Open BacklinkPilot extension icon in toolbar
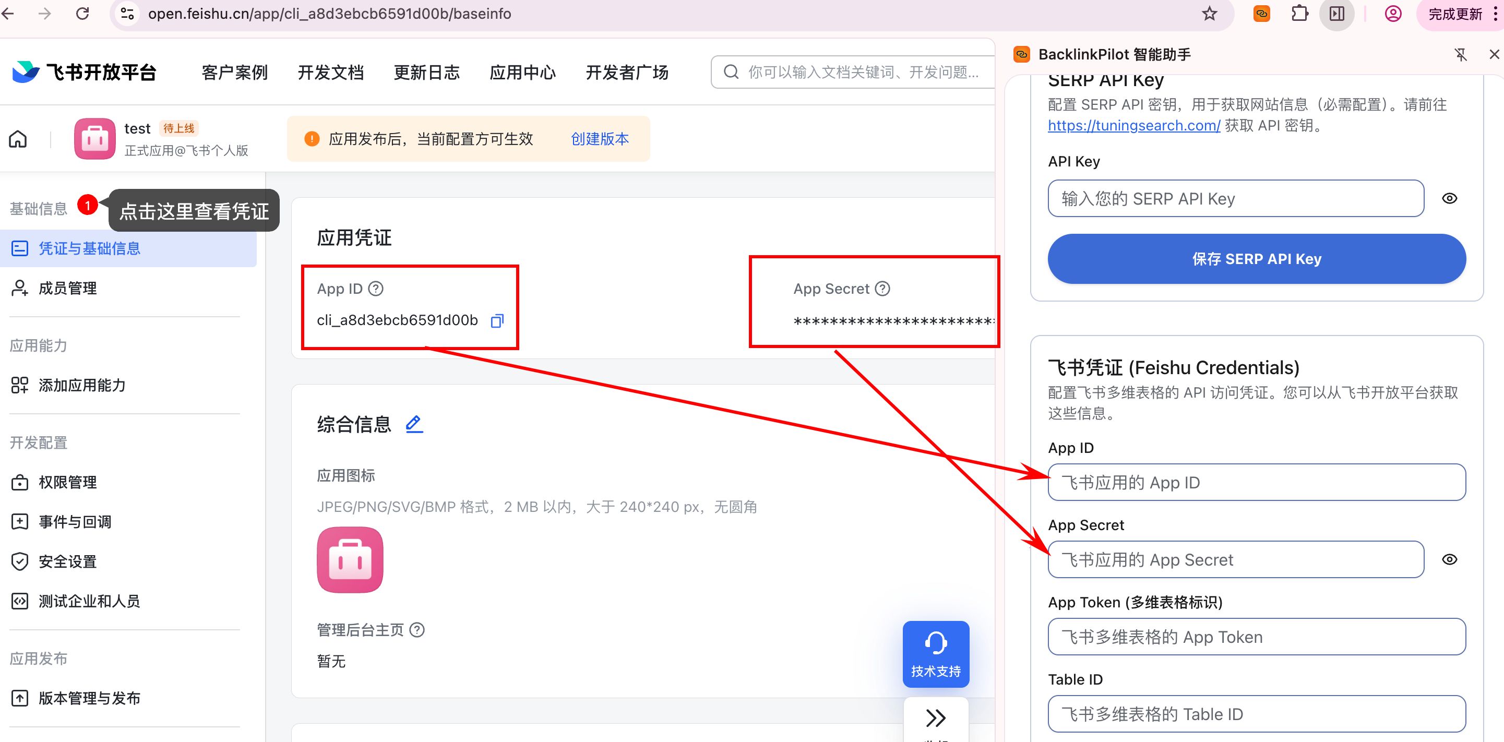This screenshot has height=742, width=1504. pos(1262,14)
